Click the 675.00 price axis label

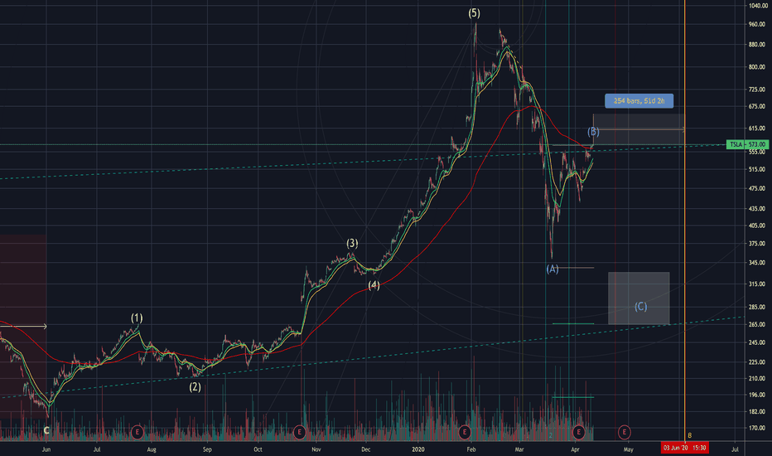[x=757, y=106]
